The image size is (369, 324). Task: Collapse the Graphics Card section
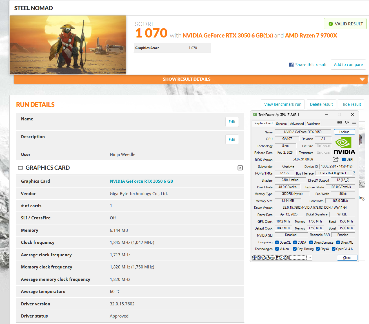[x=240, y=168]
